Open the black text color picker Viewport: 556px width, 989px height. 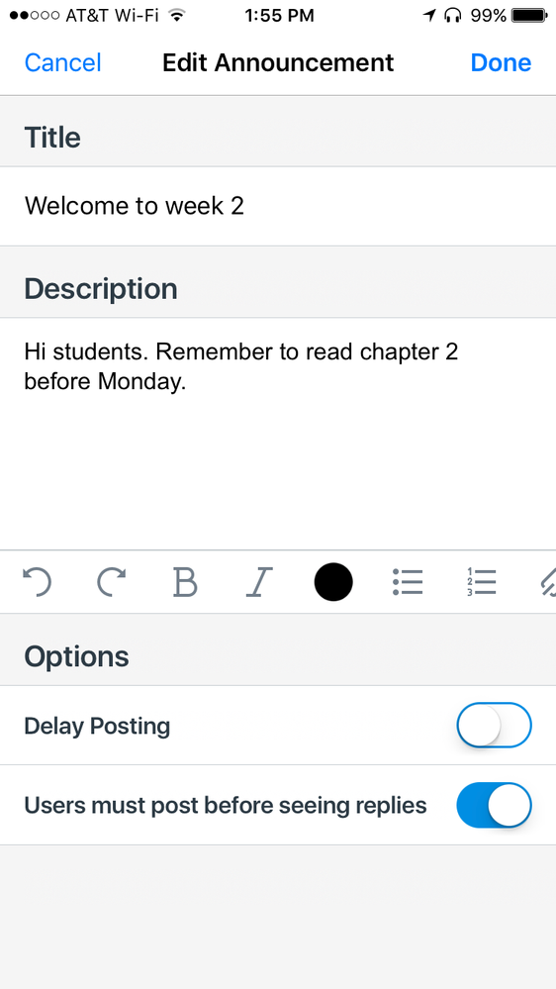[x=333, y=581]
